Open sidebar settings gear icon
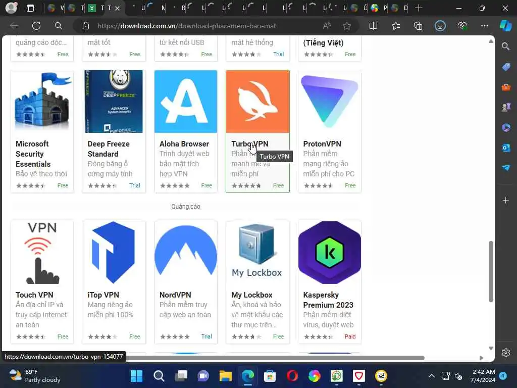This screenshot has height=388, width=517. pos(506,353)
